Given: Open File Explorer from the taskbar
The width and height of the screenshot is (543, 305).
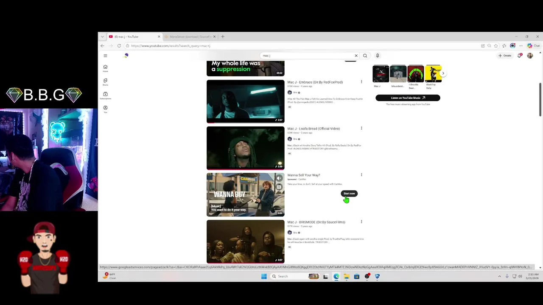Looking at the screenshot, I should click(x=346, y=276).
